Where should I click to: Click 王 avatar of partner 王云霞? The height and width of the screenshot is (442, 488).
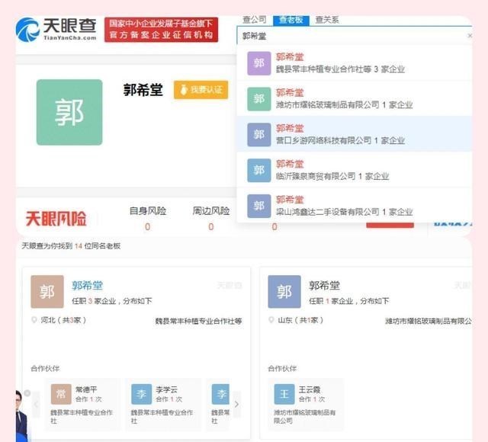pos(284,394)
